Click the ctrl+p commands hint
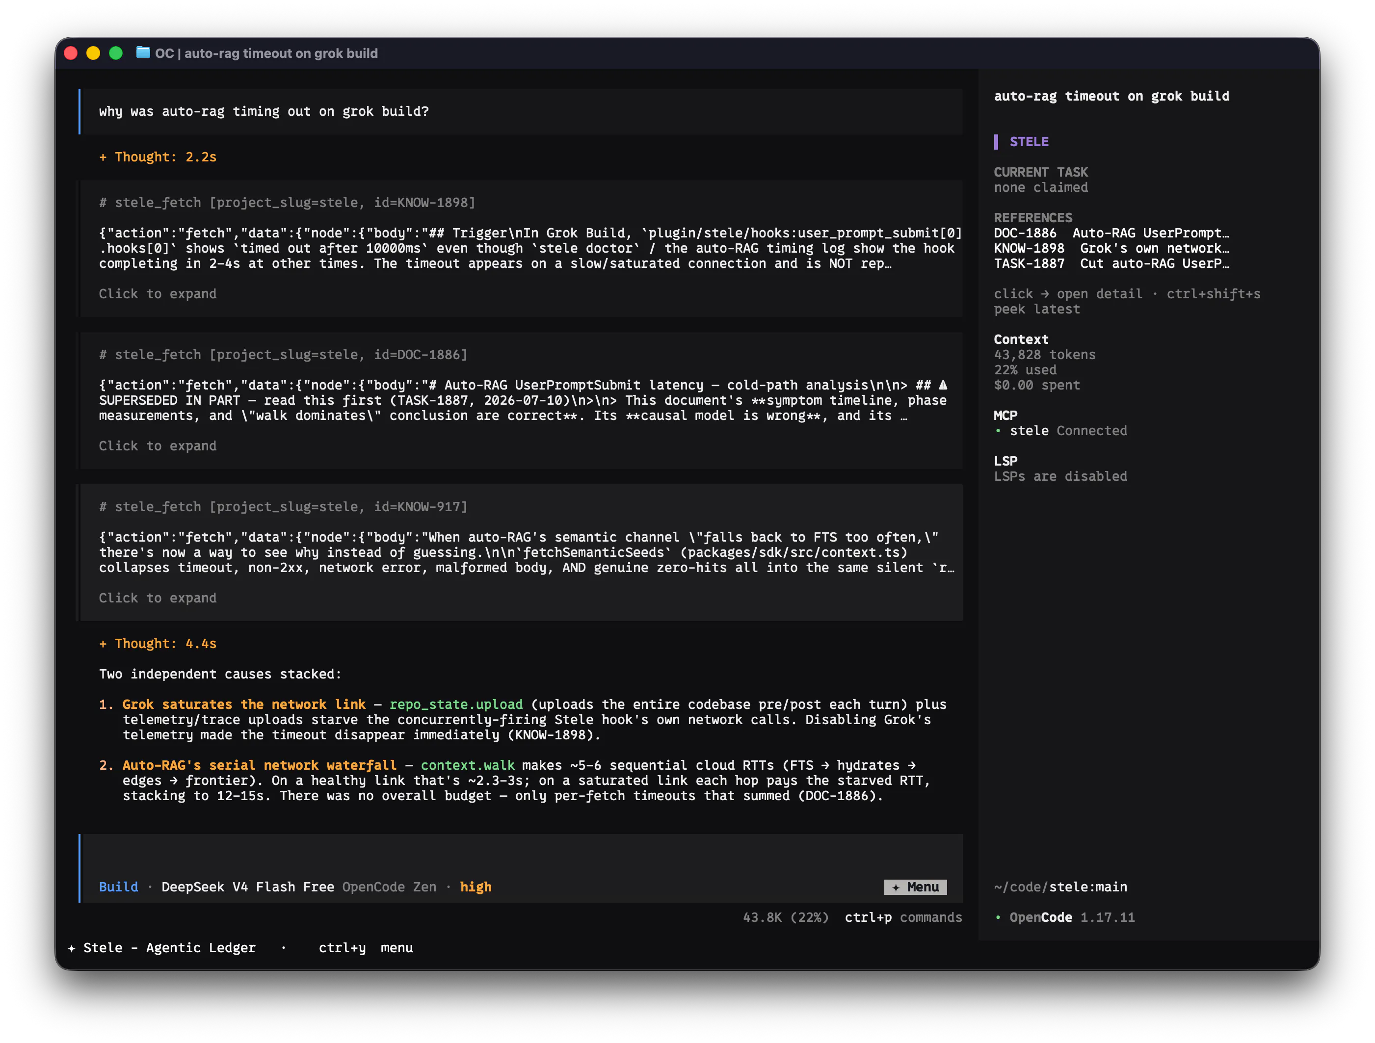The height and width of the screenshot is (1043, 1375). [x=903, y=917]
